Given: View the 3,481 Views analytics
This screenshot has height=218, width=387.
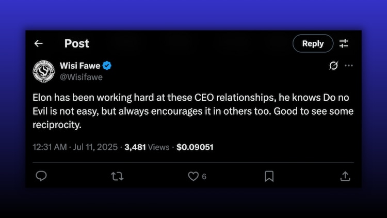Looking at the screenshot, I should coord(147,147).
